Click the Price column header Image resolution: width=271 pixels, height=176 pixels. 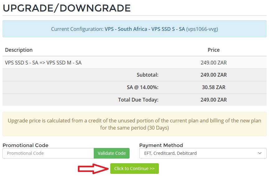[x=214, y=50]
